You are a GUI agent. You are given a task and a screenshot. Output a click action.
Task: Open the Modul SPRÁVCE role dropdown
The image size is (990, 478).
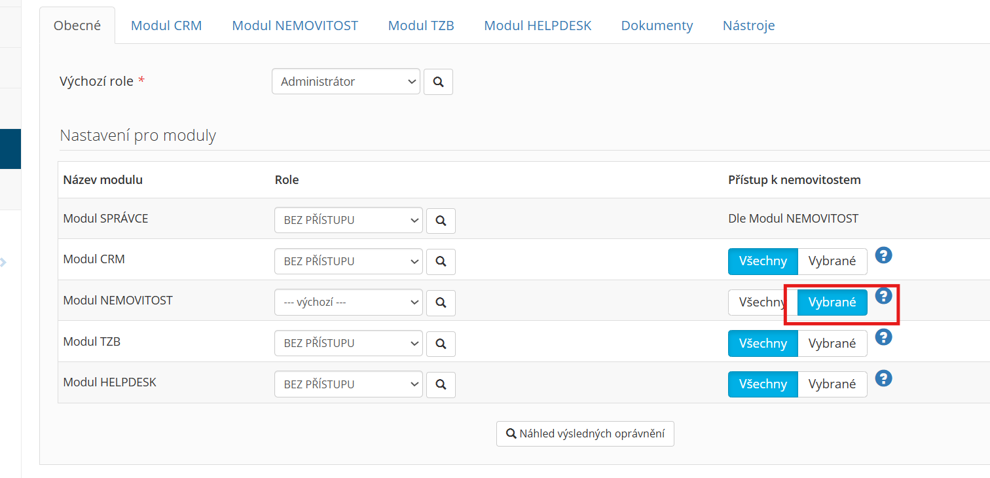click(x=348, y=221)
